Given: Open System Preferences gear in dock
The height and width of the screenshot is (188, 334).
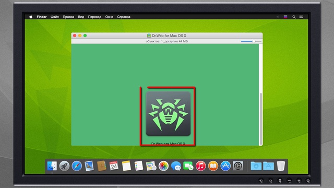Looking at the screenshot, I should [238, 166].
